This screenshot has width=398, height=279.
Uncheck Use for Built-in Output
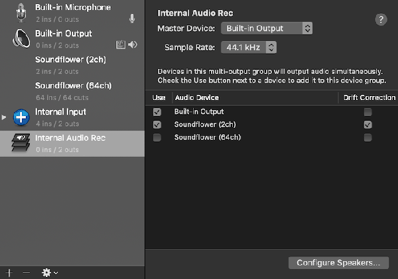click(x=157, y=112)
